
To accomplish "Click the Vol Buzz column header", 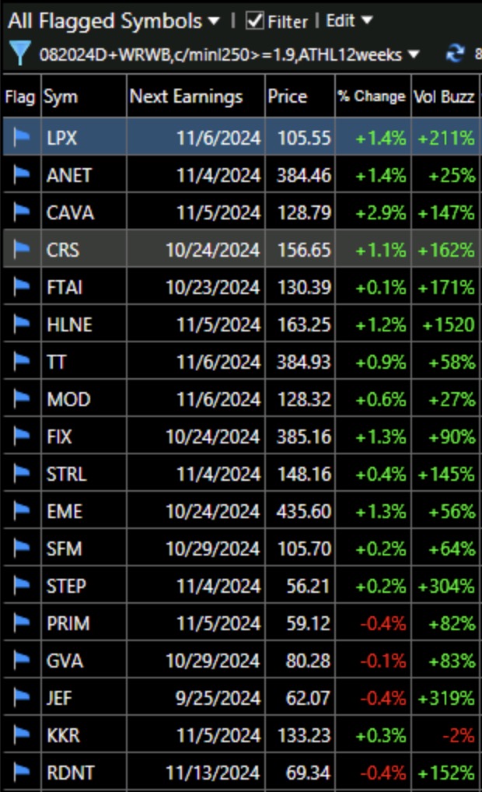I will pyautogui.click(x=444, y=96).
